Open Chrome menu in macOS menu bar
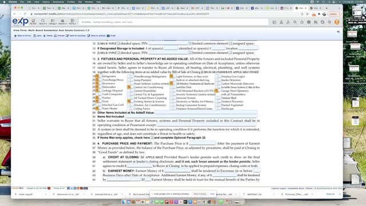The image size is (366, 206). click(x=13, y=2)
